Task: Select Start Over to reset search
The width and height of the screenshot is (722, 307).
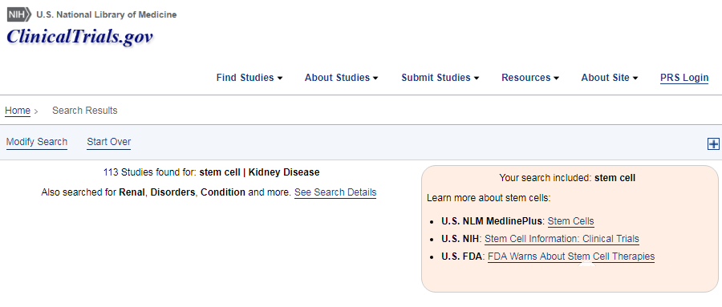Action: pos(108,142)
